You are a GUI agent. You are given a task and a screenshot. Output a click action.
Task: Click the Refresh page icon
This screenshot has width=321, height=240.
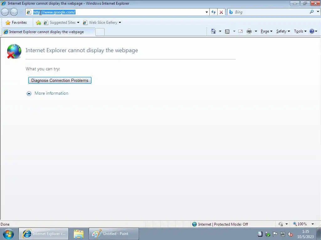[x=213, y=12]
